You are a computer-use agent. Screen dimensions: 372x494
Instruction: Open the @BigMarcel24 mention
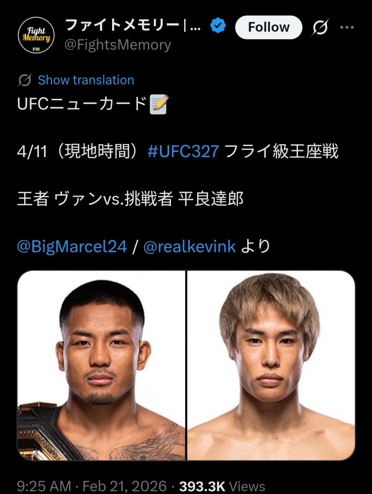pos(72,246)
